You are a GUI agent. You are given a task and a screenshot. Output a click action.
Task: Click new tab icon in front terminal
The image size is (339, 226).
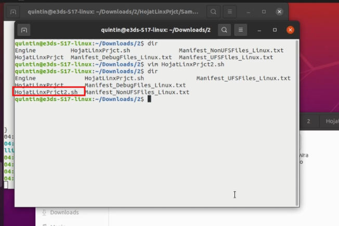pyautogui.click(x=24, y=30)
